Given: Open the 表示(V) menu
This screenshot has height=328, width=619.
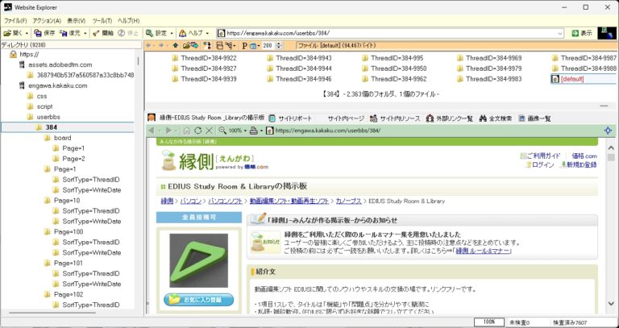Looking at the screenshot, I should pos(77,20).
